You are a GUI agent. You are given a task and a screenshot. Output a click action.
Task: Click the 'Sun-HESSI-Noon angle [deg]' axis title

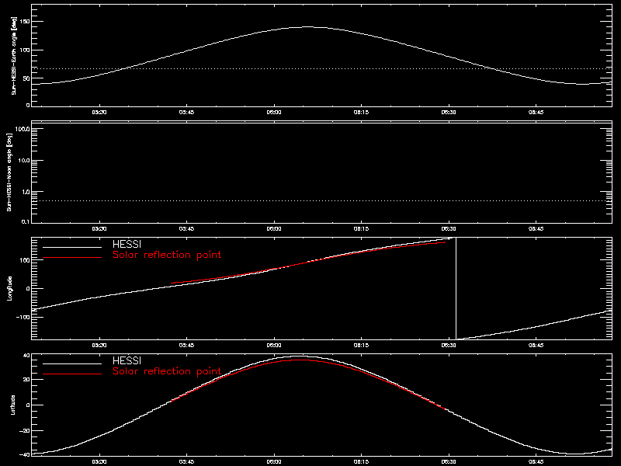9,172
